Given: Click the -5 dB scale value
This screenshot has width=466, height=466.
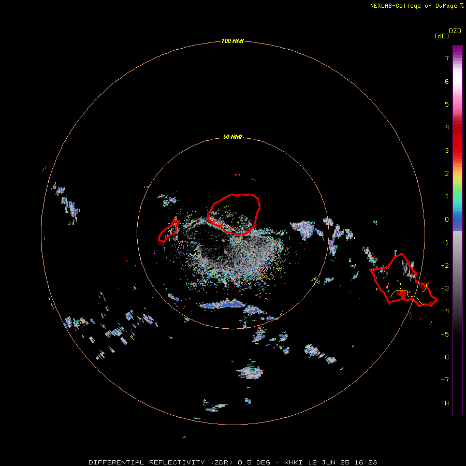Looking at the screenshot, I should click(445, 334).
